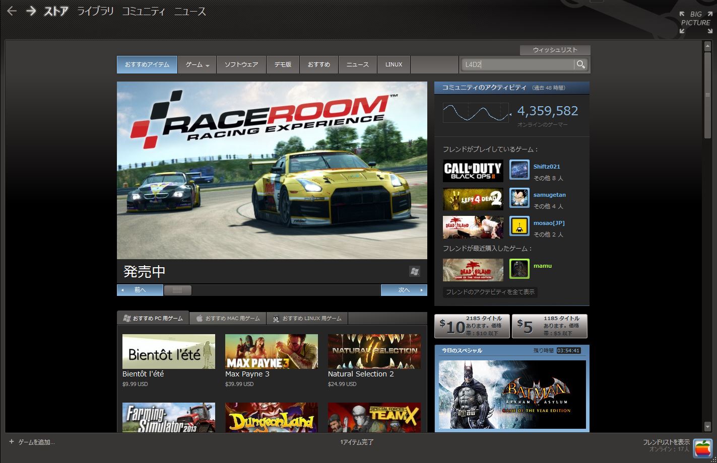The height and width of the screenshot is (463, 717).
Task: Select the おすすめ store tab
Action: (x=319, y=64)
